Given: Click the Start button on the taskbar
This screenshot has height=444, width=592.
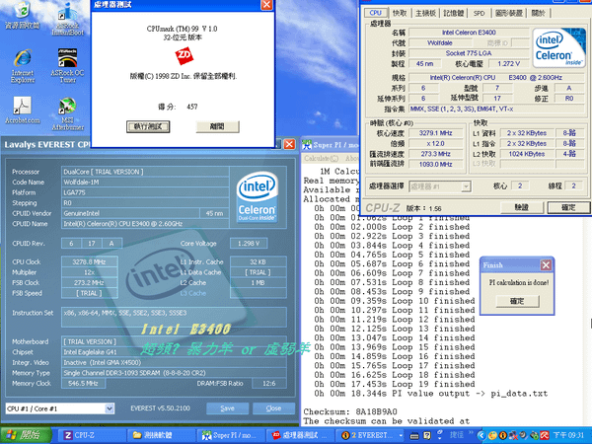Looking at the screenshot, I should [x=26, y=435].
